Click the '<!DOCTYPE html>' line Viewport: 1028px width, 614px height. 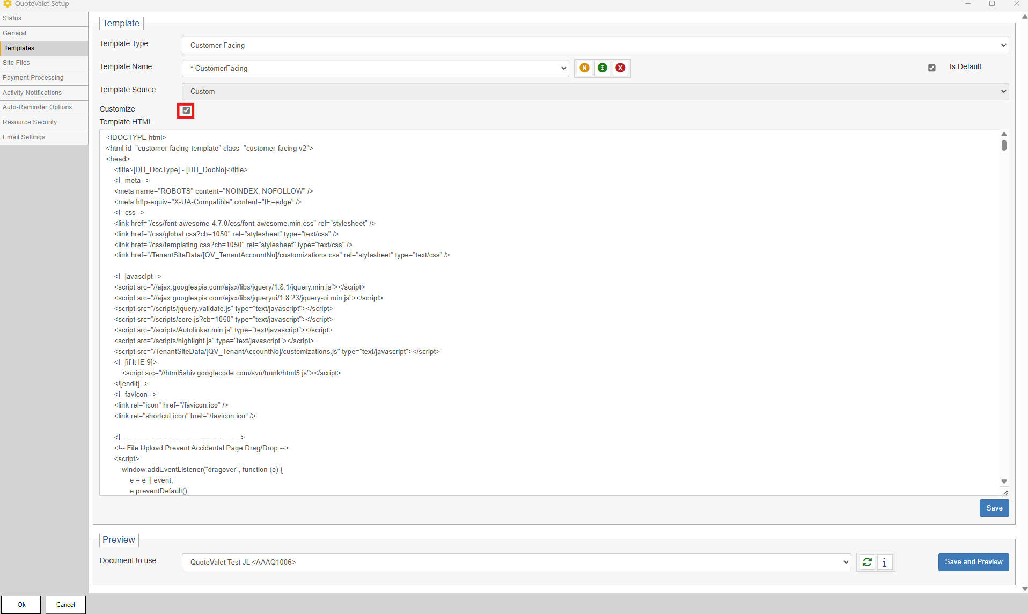[x=136, y=137]
